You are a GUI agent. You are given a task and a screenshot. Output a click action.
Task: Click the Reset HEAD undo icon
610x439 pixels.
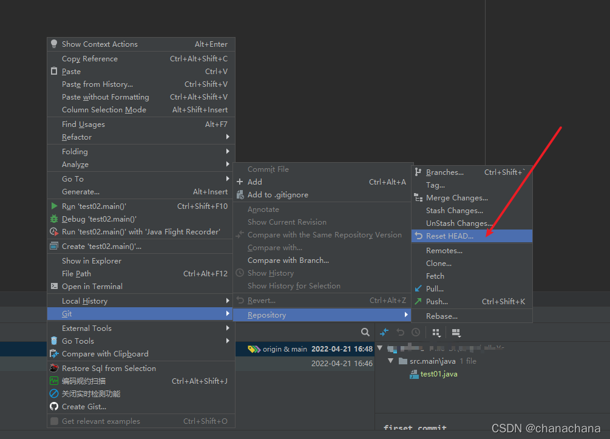point(419,236)
